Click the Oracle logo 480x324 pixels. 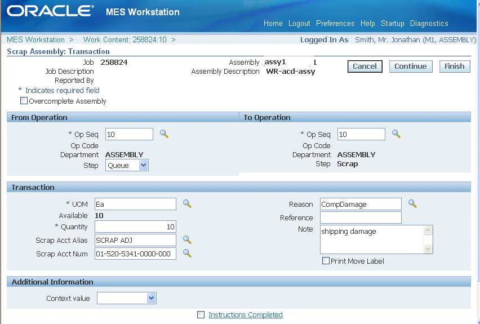click(x=50, y=11)
